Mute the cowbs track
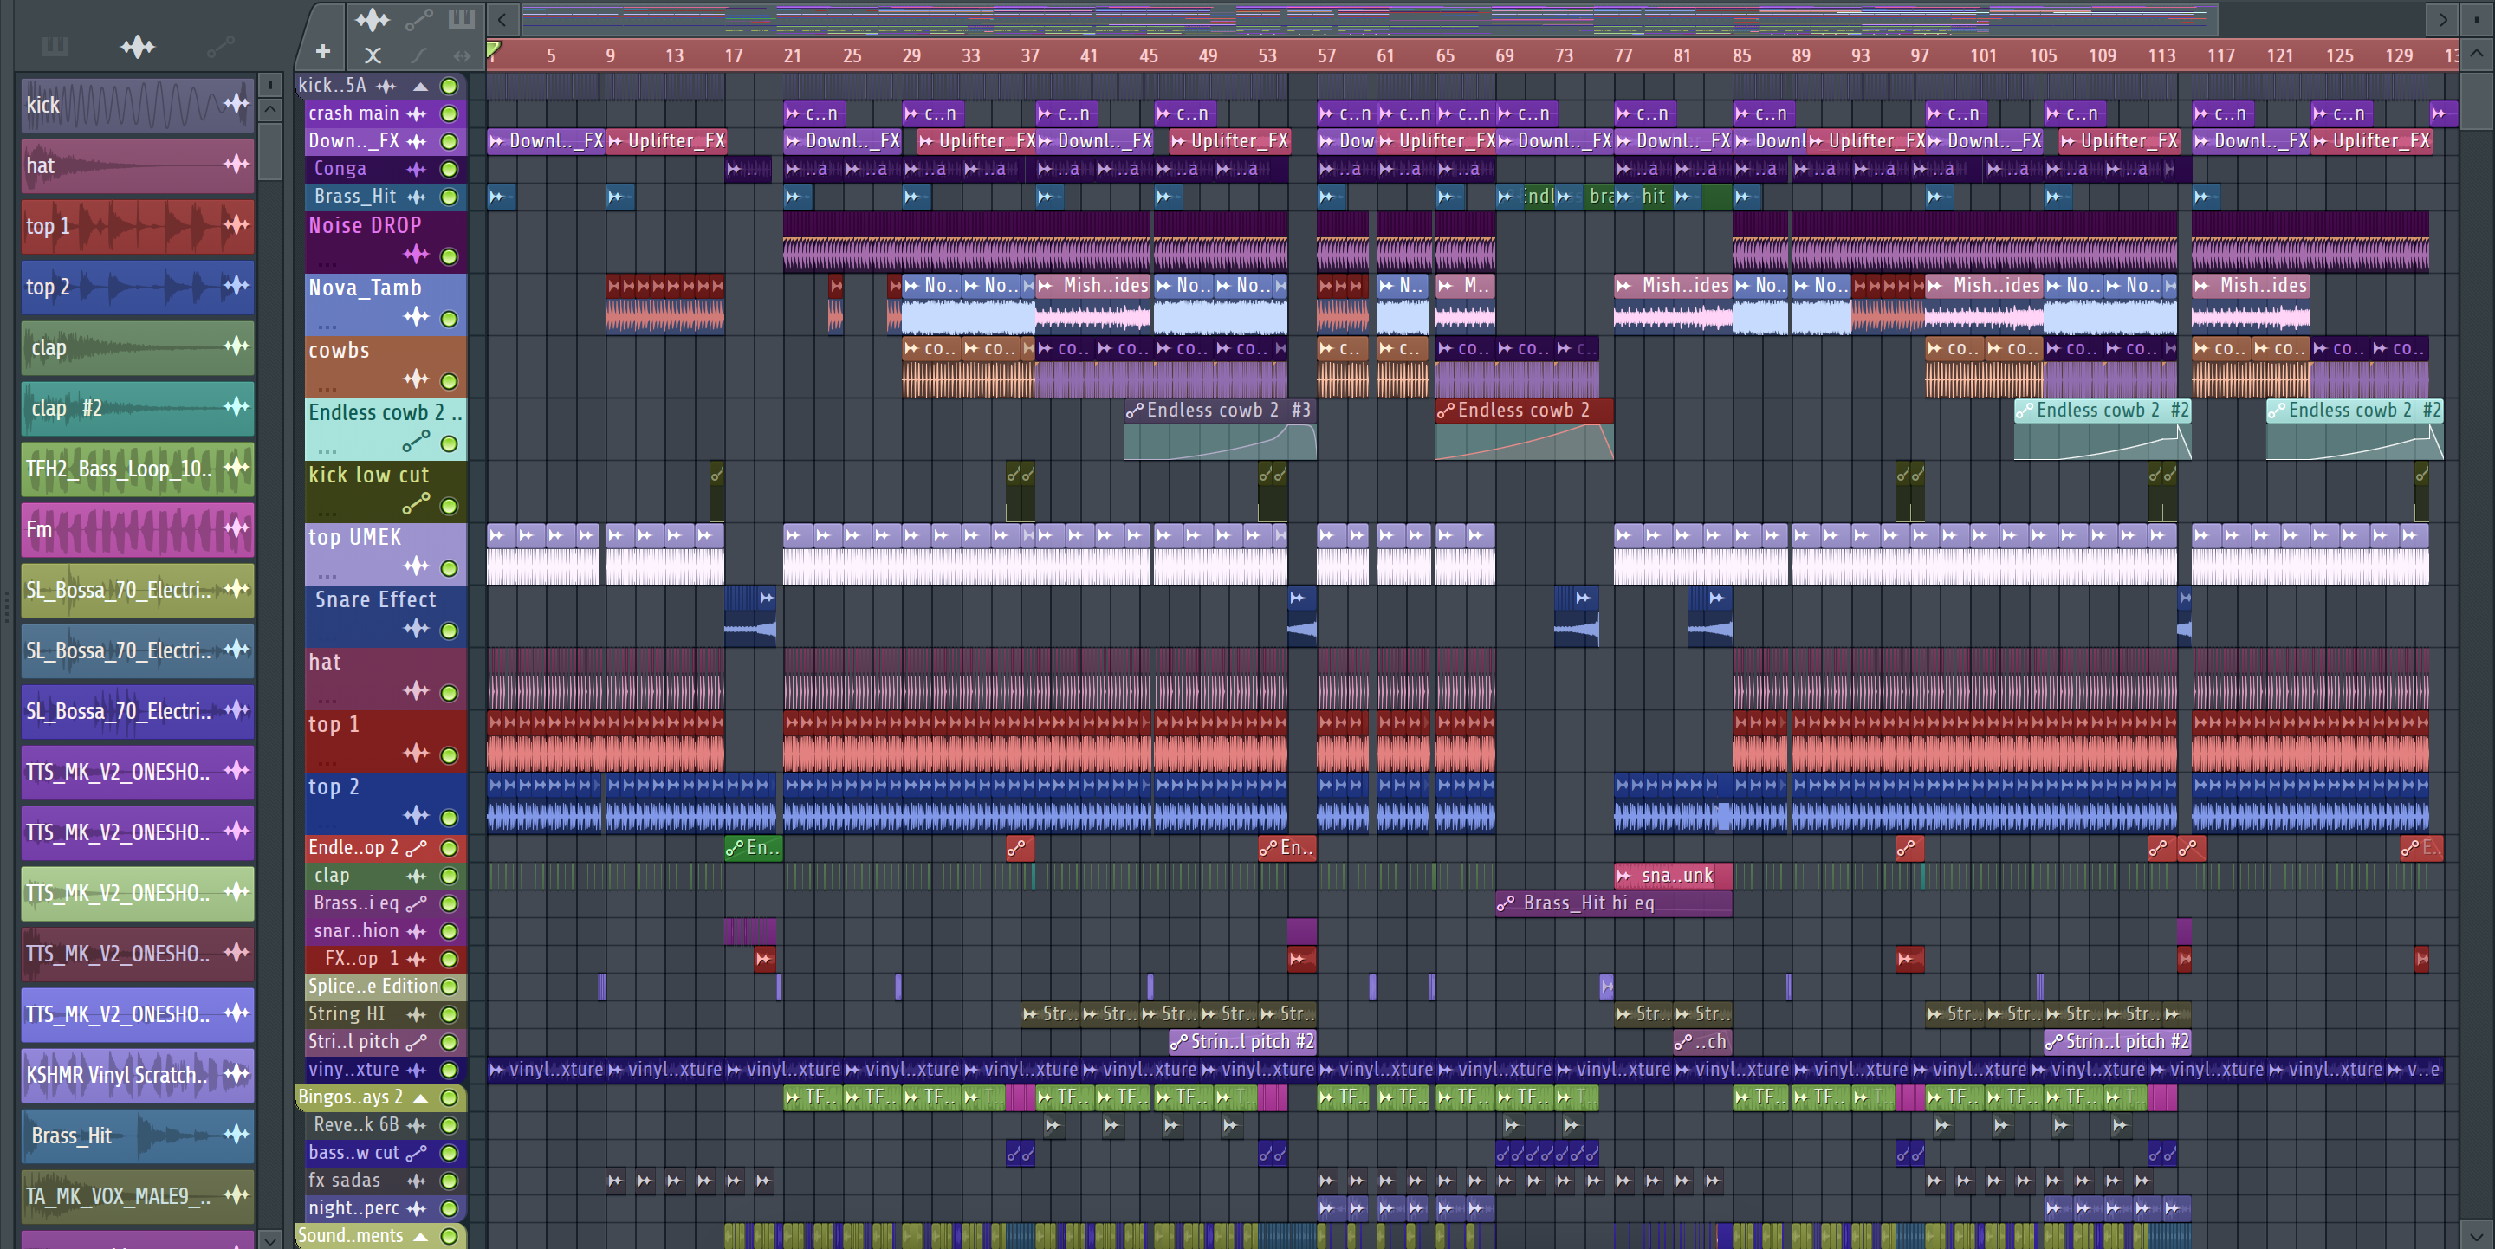The height and width of the screenshot is (1249, 2495). coord(450,380)
